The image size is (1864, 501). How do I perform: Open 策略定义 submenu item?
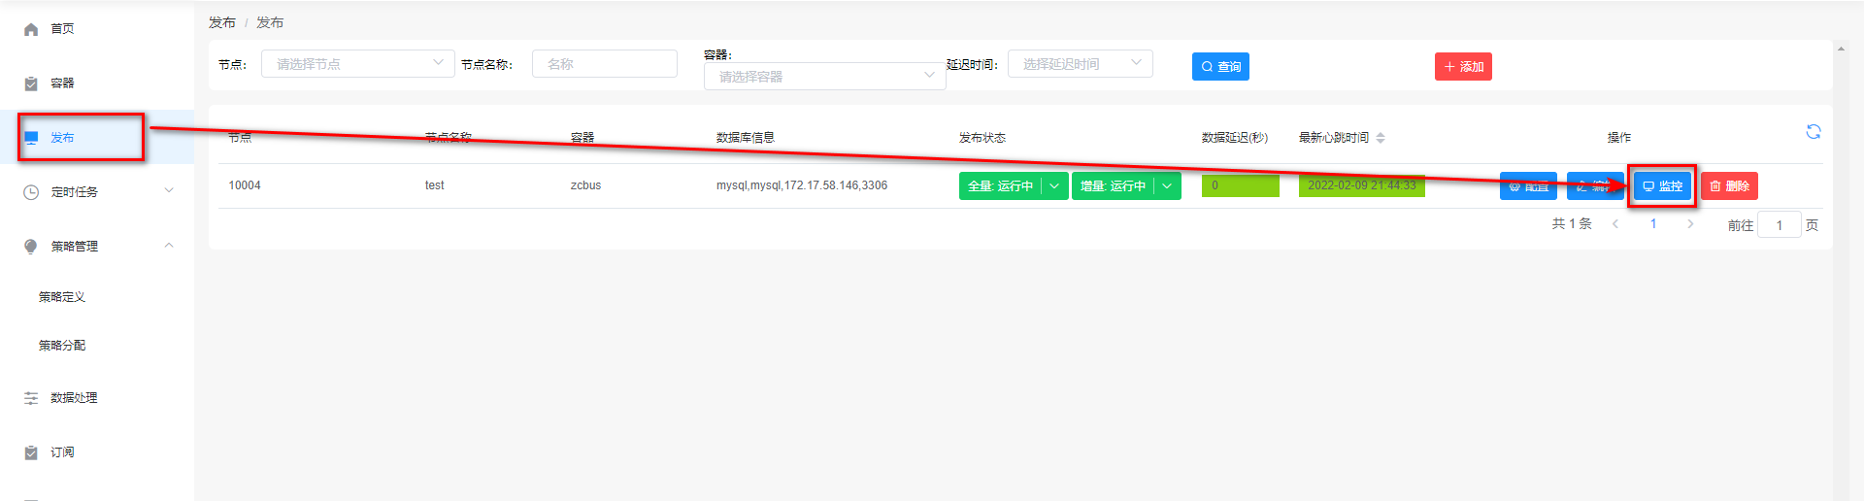[x=62, y=297]
